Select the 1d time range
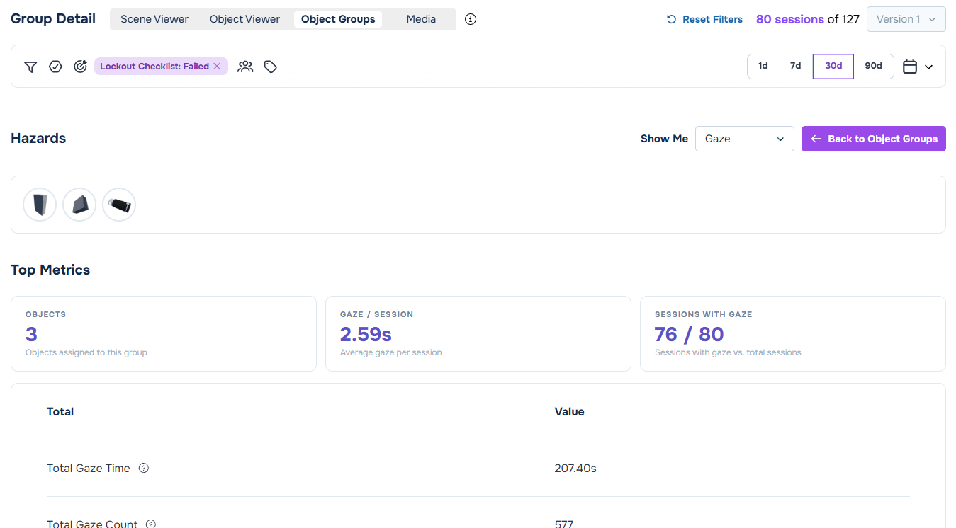Image resolution: width=956 pixels, height=528 pixels. point(763,67)
